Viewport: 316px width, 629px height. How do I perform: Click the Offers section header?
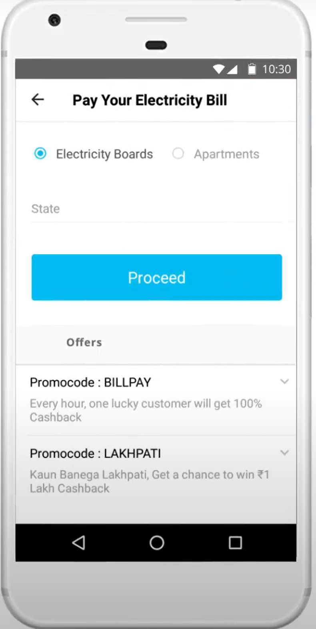84,342
